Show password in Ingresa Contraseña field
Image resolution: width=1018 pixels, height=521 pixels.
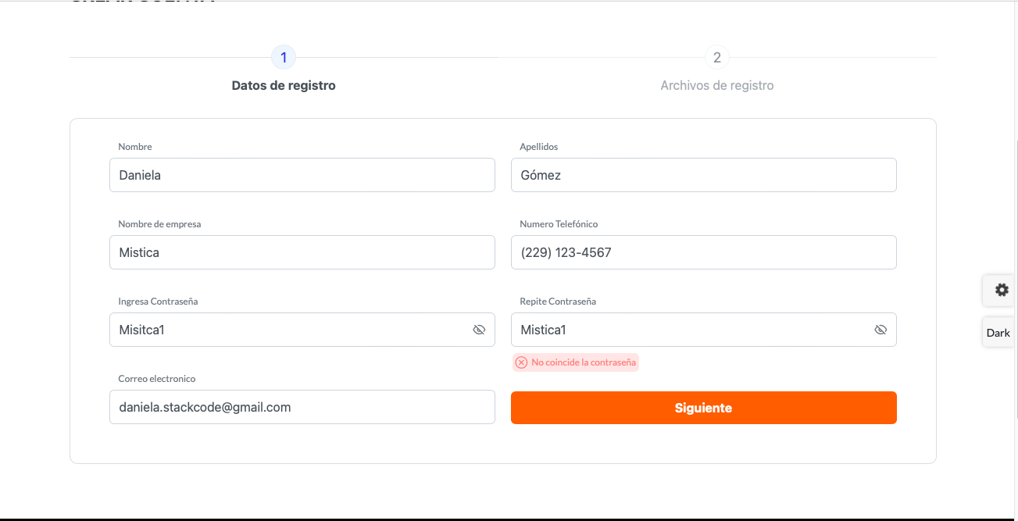479,330
